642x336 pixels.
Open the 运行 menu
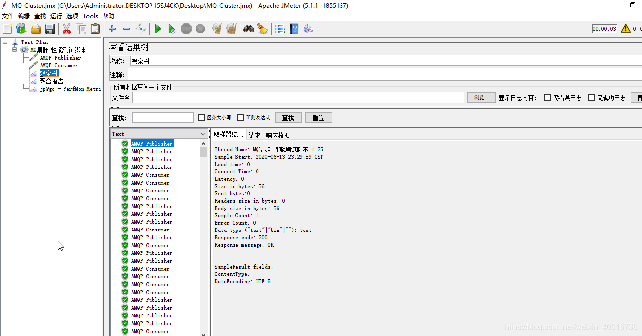pyautogui.click(x=56, y=16)
